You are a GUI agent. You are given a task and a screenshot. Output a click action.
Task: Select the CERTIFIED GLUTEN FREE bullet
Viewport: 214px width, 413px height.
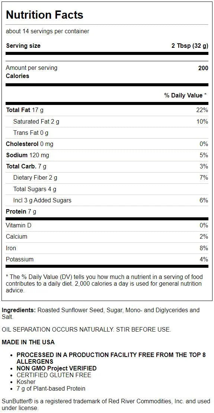54,375
